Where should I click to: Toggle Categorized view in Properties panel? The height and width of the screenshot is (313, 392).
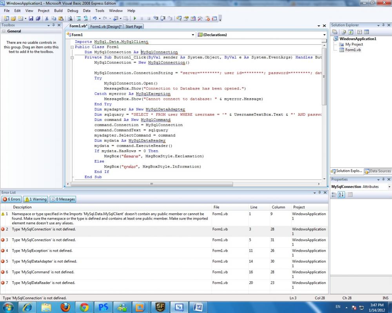334,194
